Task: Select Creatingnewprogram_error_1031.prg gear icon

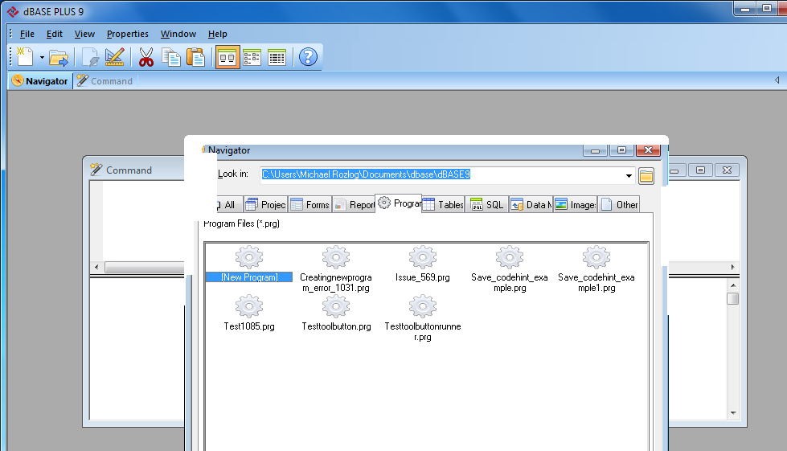Action: pyautogui.click(x=336, y=258)
